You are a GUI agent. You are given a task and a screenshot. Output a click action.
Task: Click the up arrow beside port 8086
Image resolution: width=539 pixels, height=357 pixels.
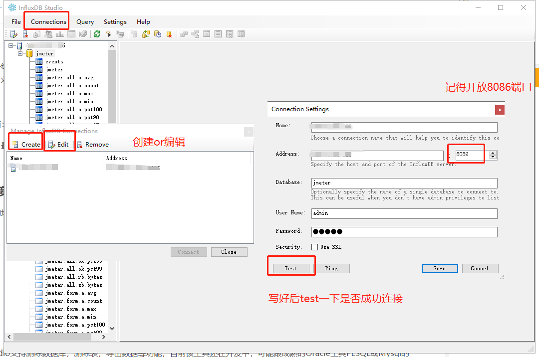click(x=492, y=151)
